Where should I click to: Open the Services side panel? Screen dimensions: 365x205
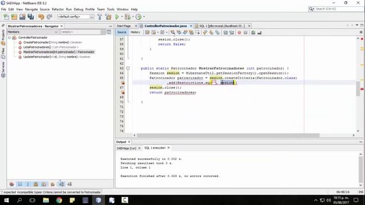(x=3, y=69)
